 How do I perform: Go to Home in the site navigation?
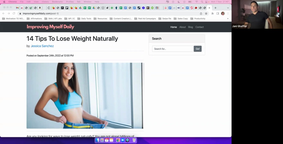173,27
